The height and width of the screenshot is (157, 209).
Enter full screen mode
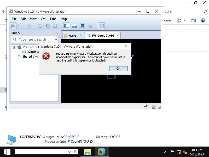click(82, 26)
